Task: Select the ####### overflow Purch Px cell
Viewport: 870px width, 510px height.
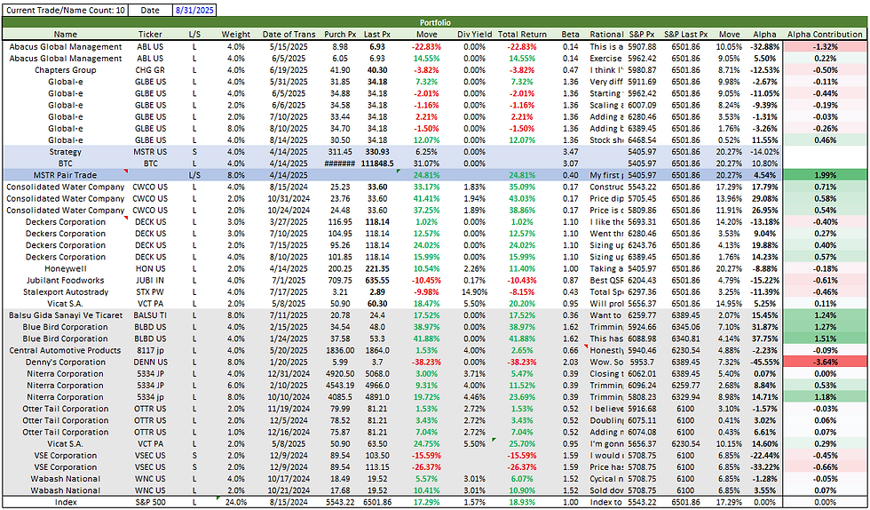Action: (340, 163)
